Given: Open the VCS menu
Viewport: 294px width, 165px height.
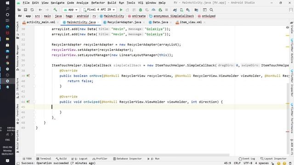Looking at the screenshot, I should [x=141, y=3].
